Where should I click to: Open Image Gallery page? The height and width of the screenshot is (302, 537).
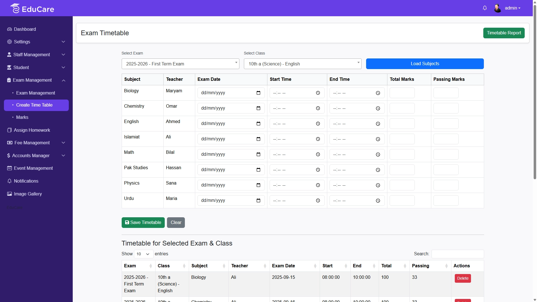click(36, 194)
